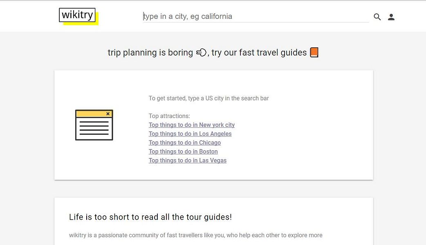Click the 'try our fast travel guides' text
The width and height of the screenshot is (426, 245).
(259, 53)
